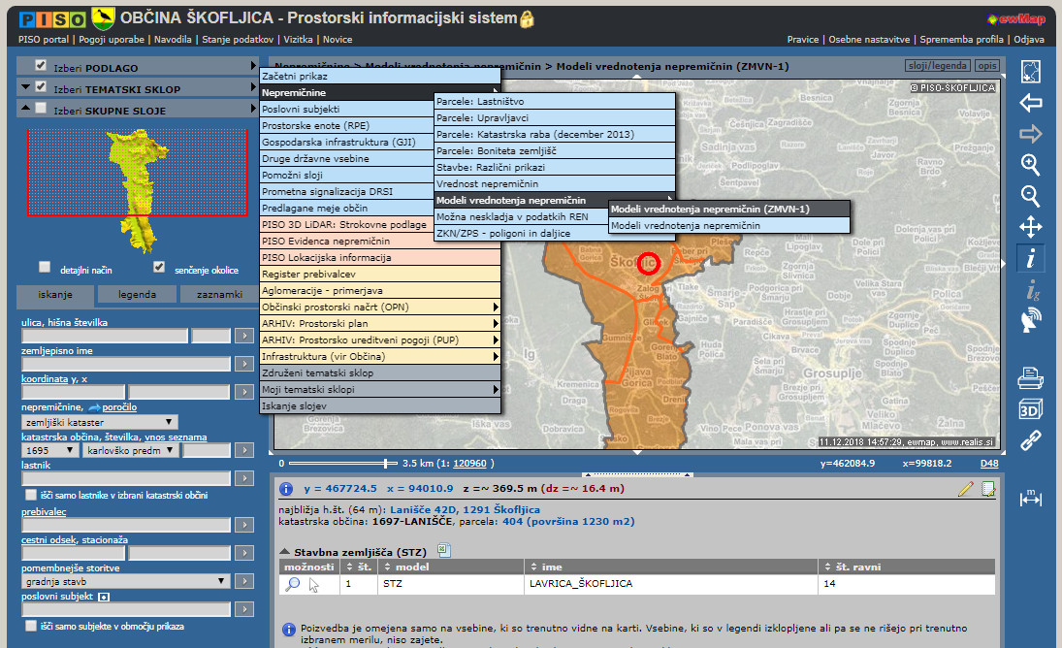Click the 'lastnik' search input field
The width and height of the screenshot is (1062, 648).
pyautogui.click(x=126, y=478)
